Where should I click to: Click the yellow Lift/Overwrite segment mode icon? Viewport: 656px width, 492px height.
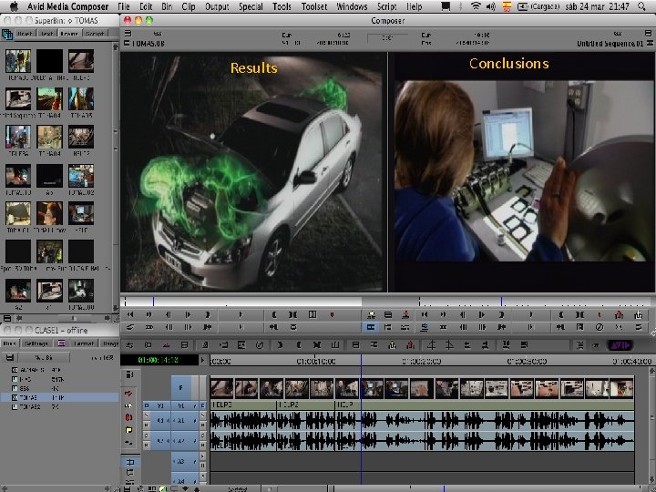[x=130, y=430]
